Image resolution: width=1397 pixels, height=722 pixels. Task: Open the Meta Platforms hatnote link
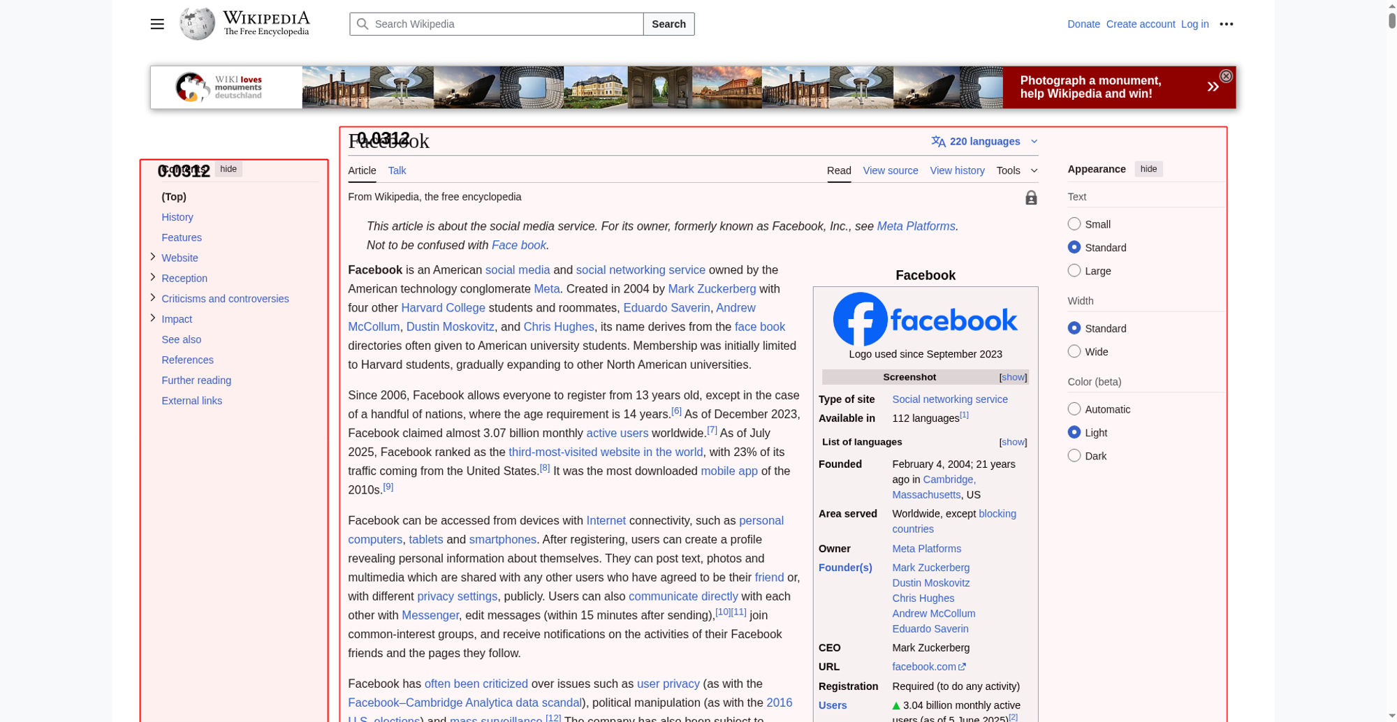pyautogui.click(x=916, y=226)
